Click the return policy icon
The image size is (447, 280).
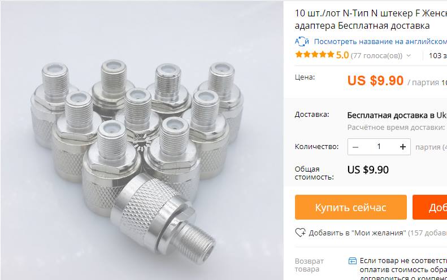point(353,261)
